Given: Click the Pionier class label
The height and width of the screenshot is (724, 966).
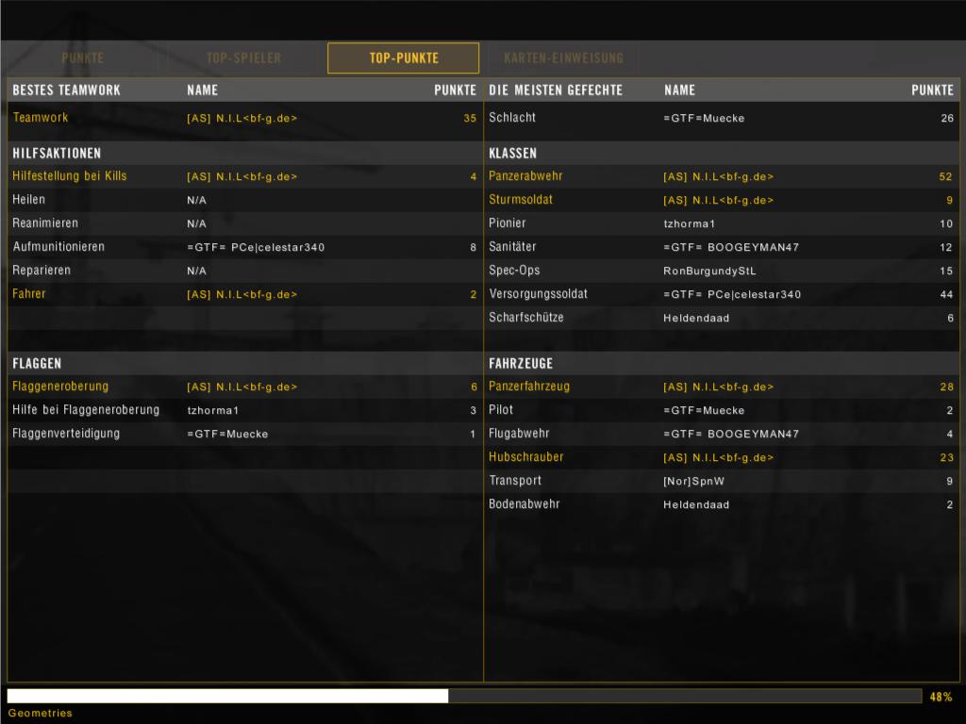Looking at the screenshot, I should (507, 222).
